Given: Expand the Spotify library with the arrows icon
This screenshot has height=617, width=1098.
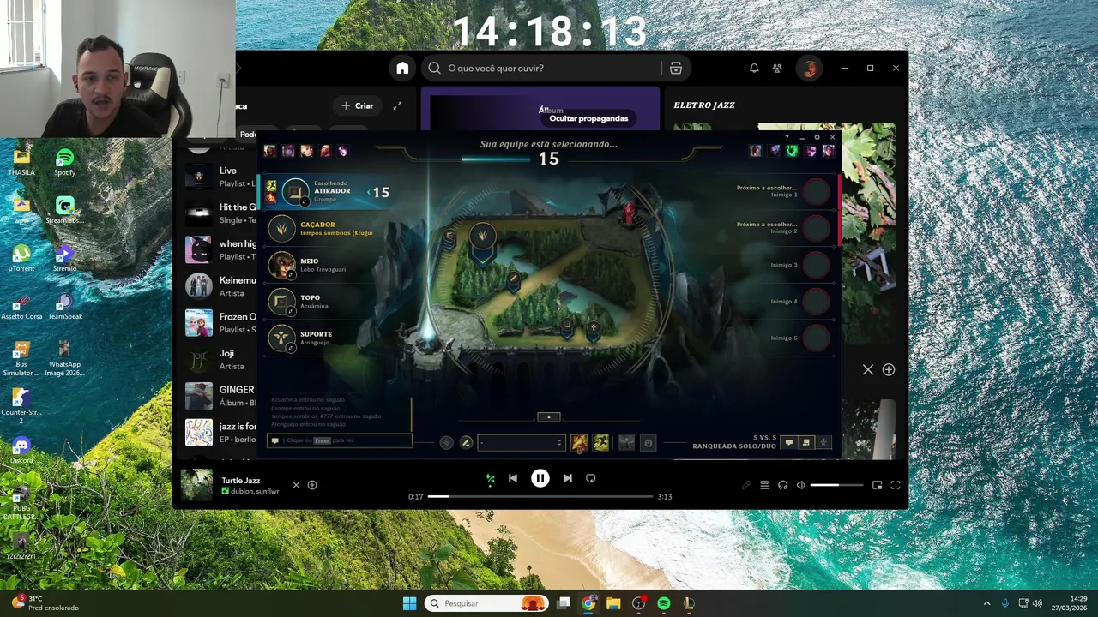Looking at the screenshot, I should (x=397, y=105).
